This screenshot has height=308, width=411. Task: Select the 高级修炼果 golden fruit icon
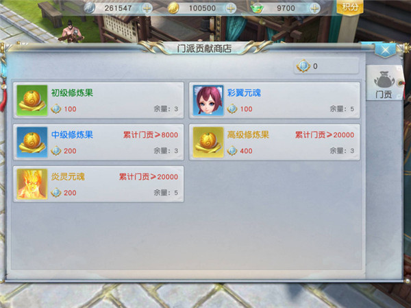(x=208, y=142)
